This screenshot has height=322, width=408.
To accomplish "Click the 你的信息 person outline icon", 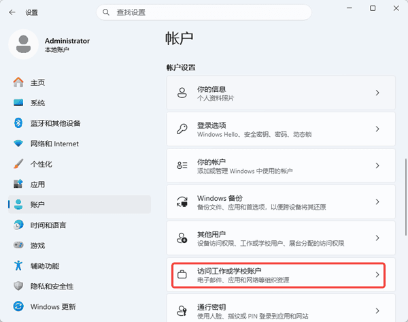I will 182,93.
